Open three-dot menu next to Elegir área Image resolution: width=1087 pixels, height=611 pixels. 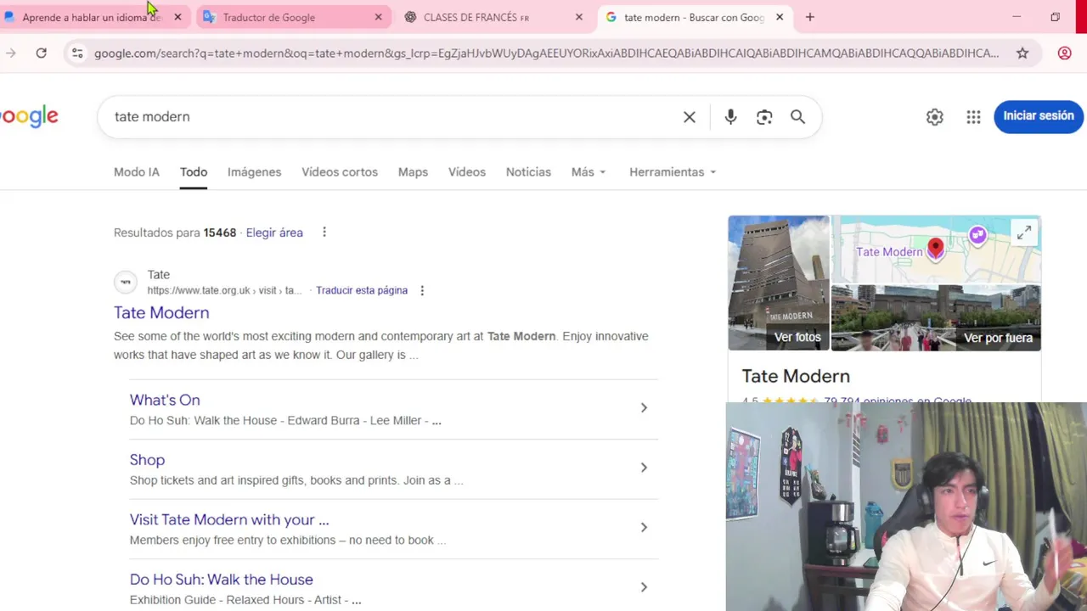click(324, 233)
